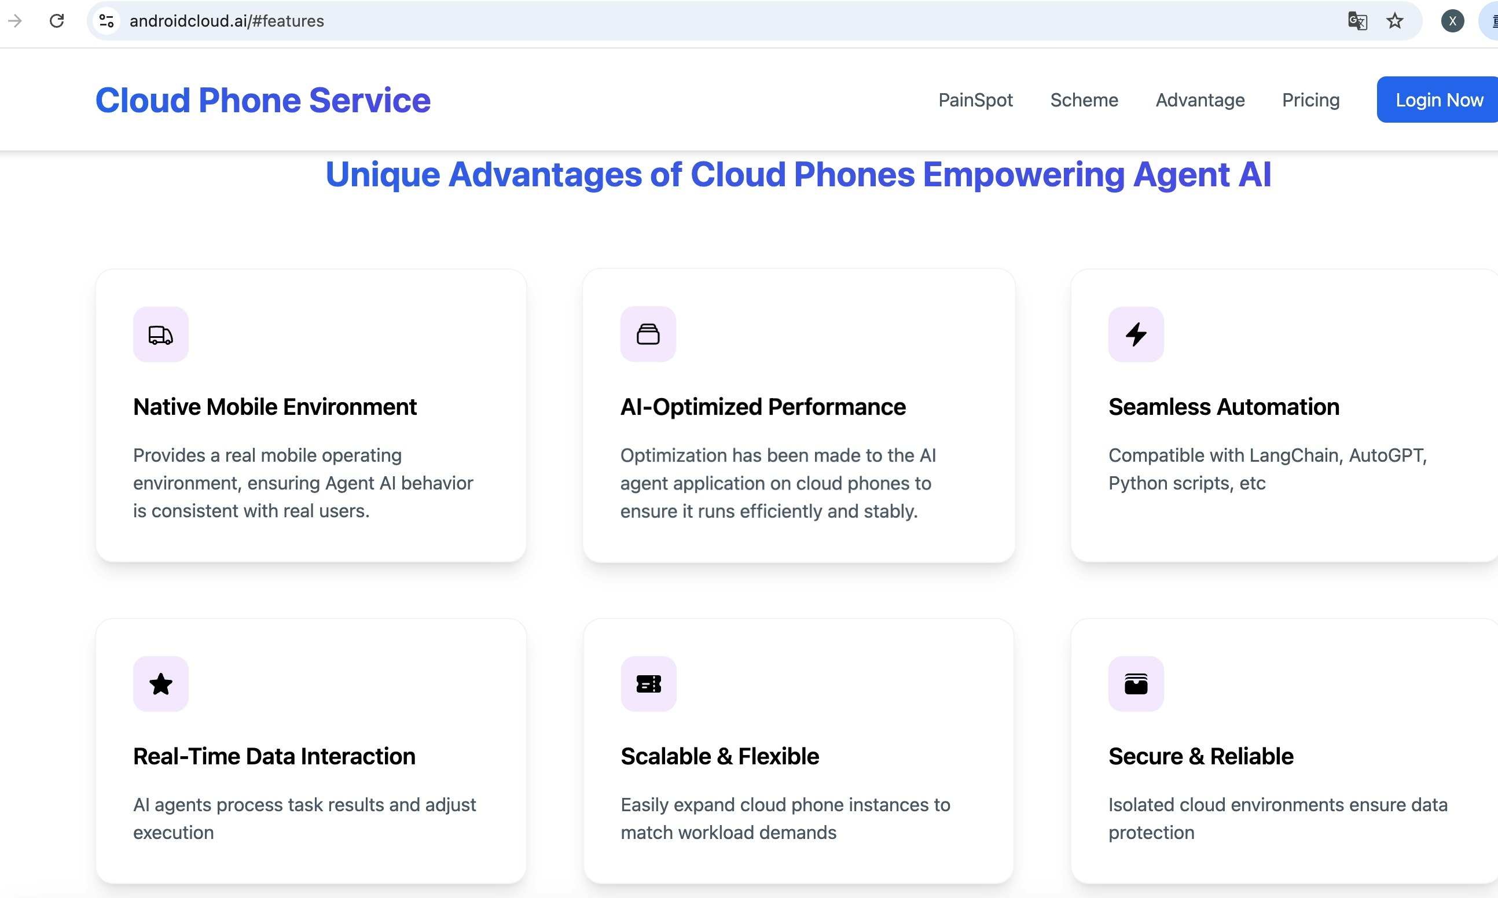This screenshot has height=898, width=1498.
Task: Click the lightning bolt icon for Seamless Automation
Action: tap(1136, 334)
